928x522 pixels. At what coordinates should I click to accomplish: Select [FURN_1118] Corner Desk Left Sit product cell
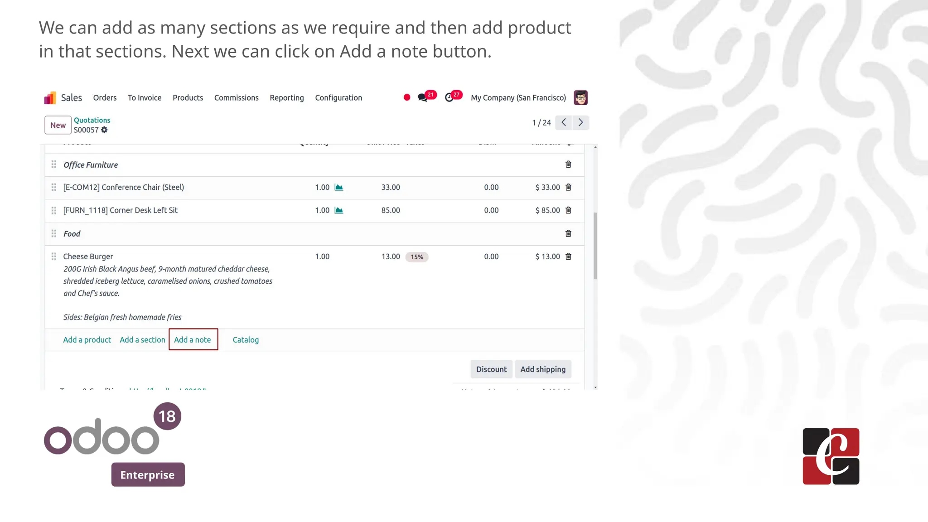click(x=121, y=210)
